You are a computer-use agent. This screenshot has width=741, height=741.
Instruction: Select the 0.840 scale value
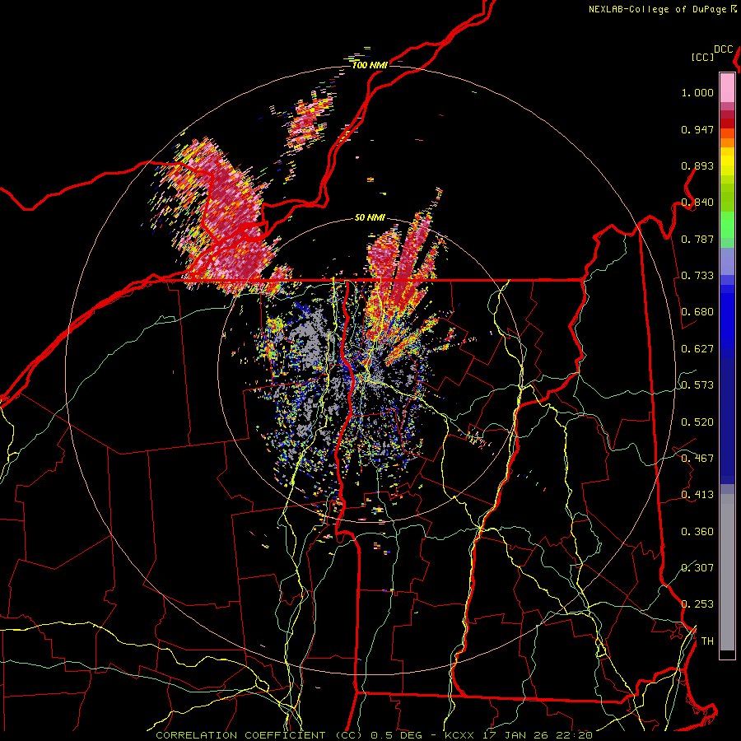click(x=697, y=203)
